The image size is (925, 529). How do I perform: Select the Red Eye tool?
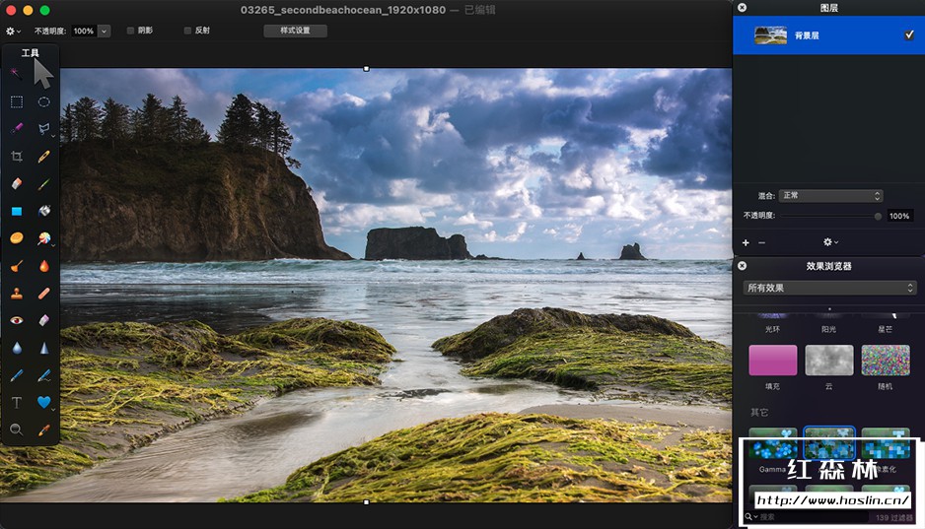point(17,320)
